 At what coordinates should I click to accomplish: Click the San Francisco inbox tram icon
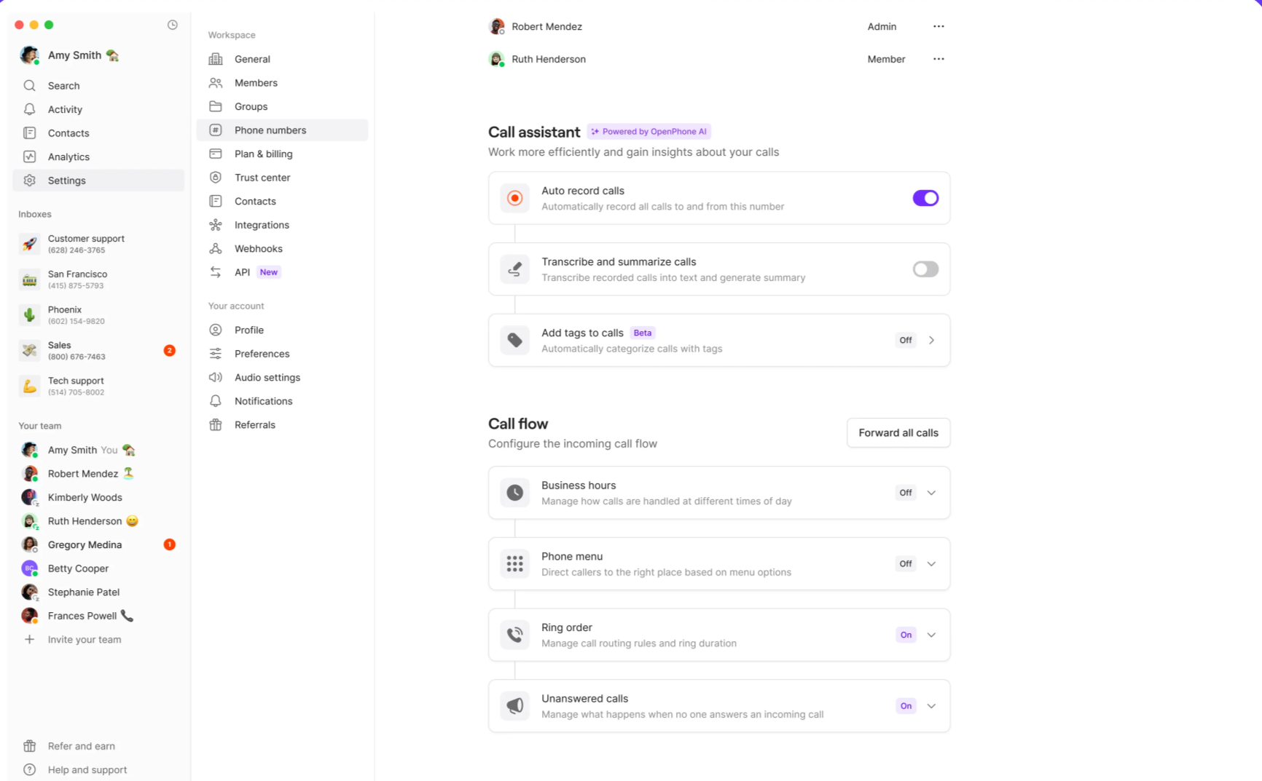point(29,280)
